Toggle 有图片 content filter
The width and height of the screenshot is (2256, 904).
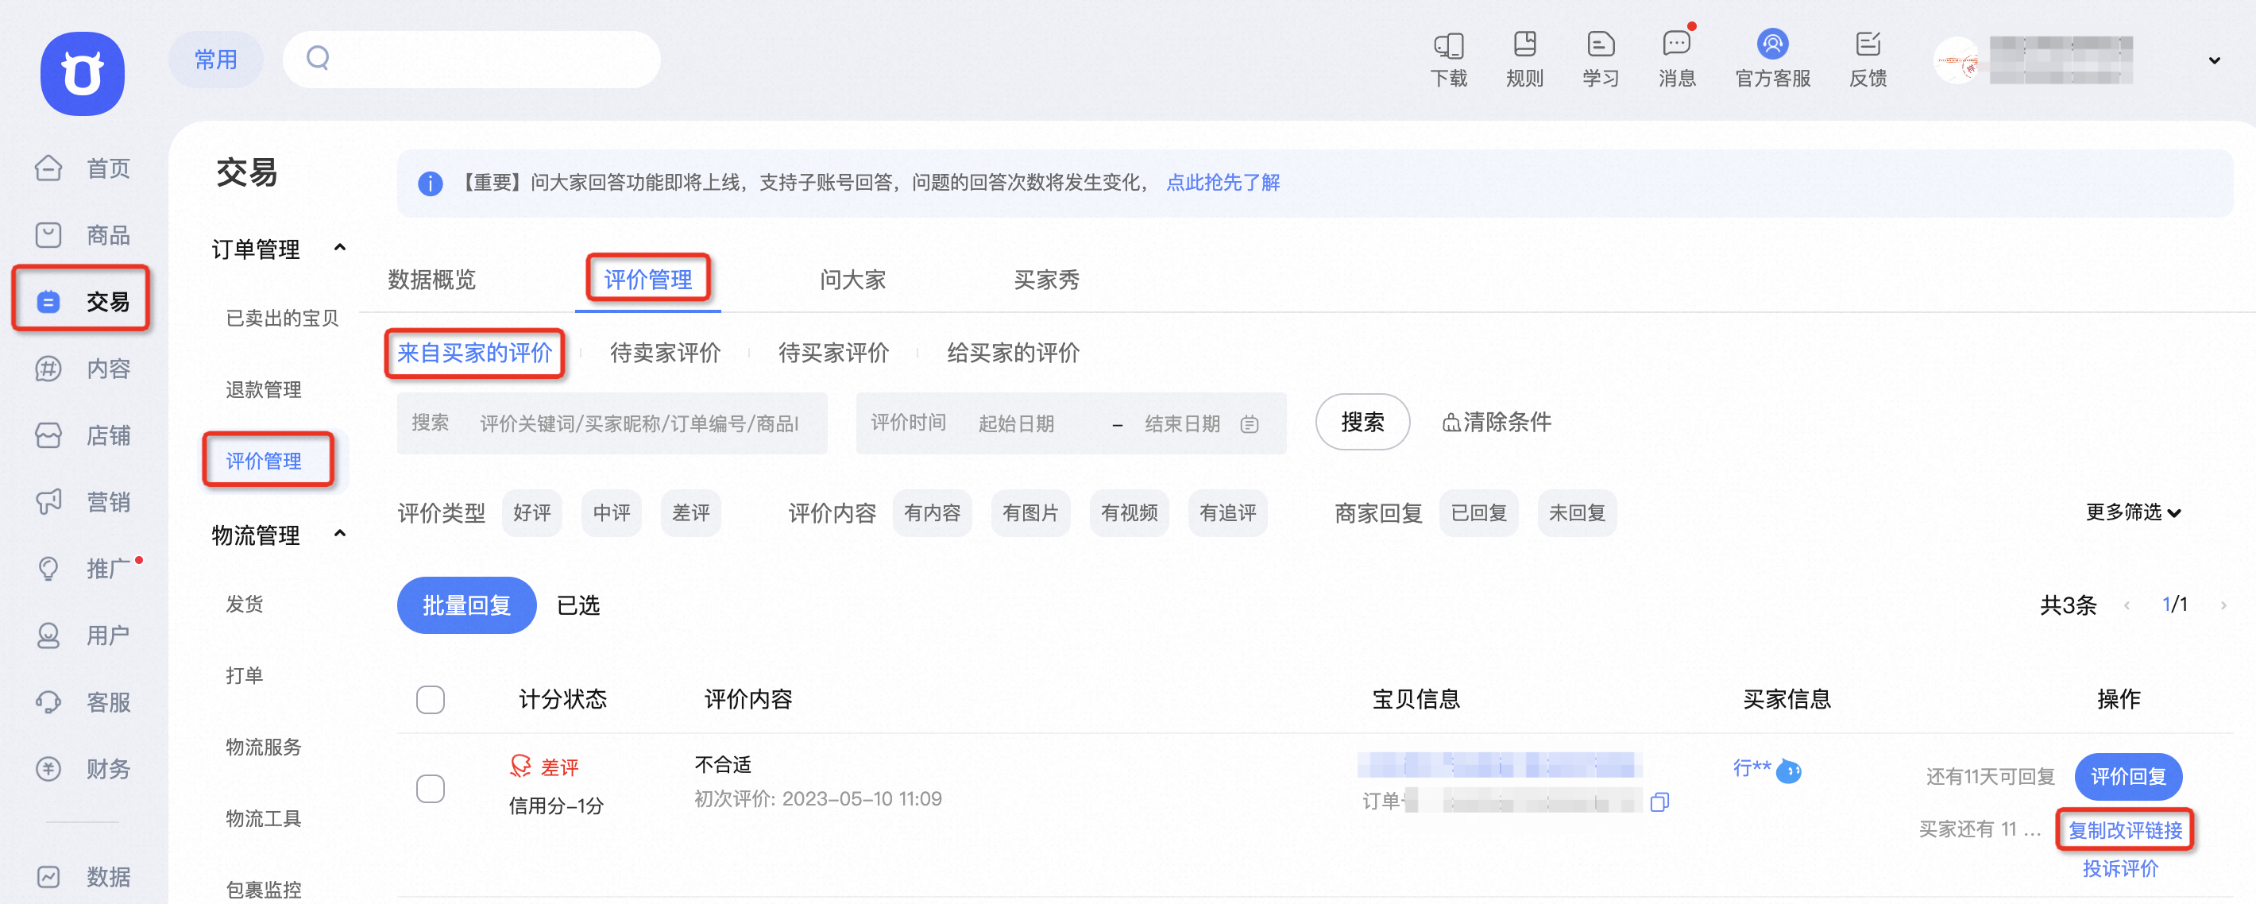[x=1030, y=512]
